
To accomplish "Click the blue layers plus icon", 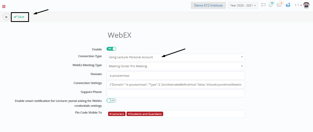I will point(288,5).
